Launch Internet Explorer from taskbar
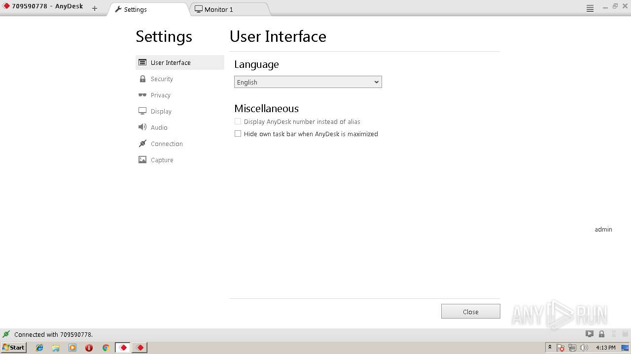The width and height of the screenshot is (631, 354). pos(39,348)
